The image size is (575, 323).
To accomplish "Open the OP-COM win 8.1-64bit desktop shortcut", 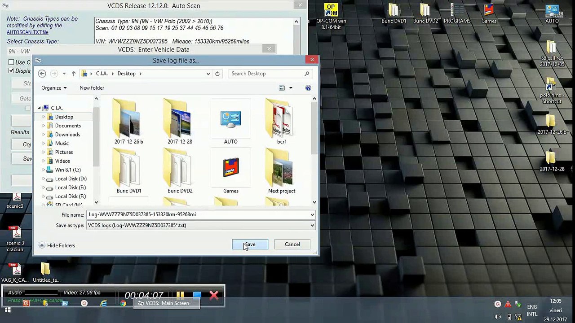I will click(x=331, y=17).
